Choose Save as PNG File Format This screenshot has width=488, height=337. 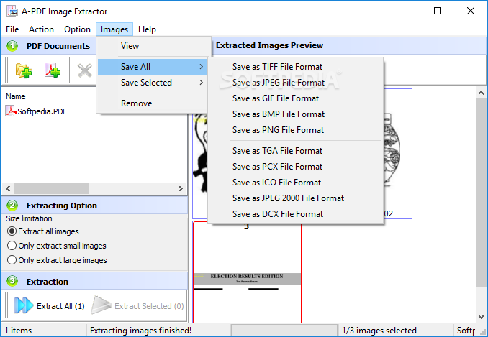click(x=295, y=130)
